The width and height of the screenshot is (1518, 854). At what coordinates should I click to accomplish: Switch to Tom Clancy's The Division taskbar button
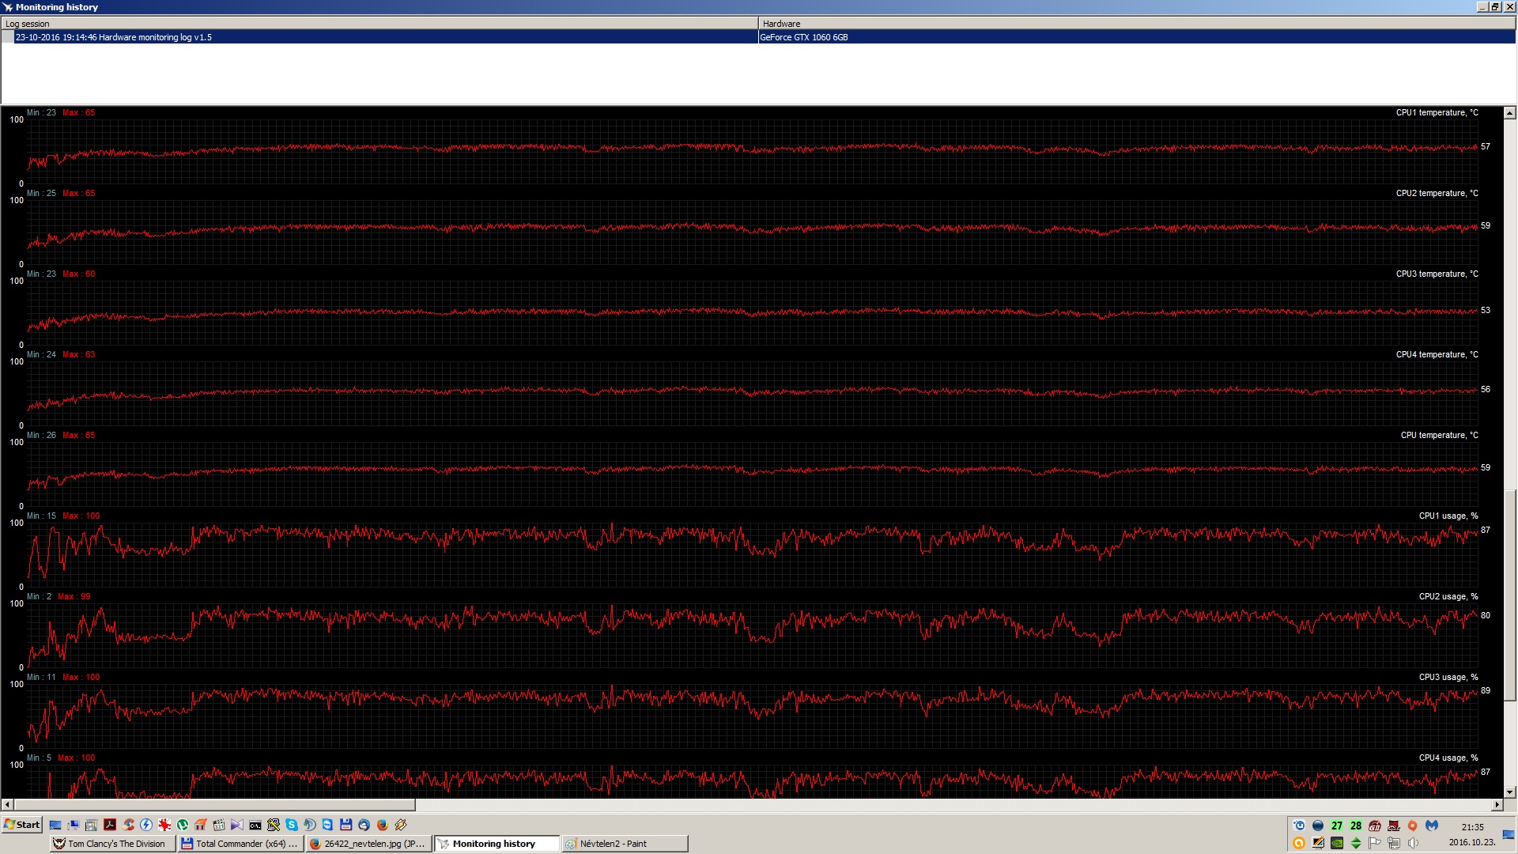112,844
